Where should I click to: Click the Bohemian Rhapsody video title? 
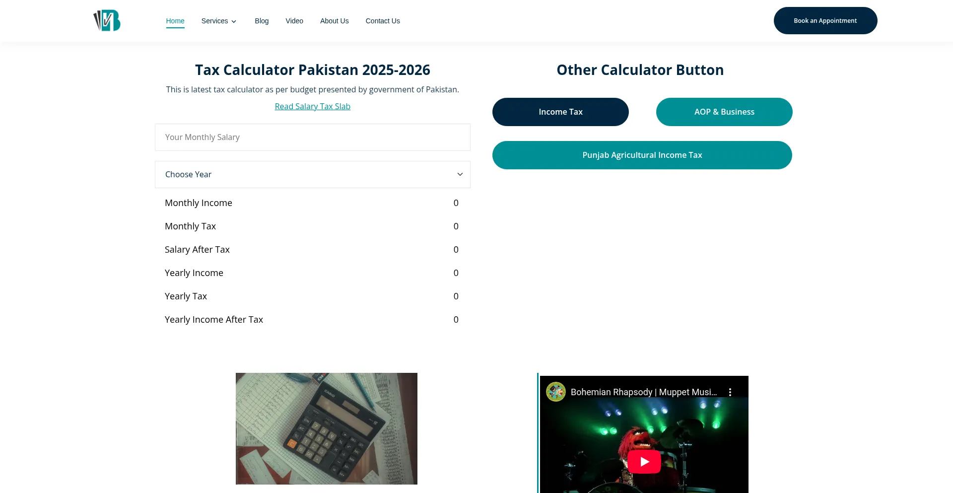coord(643,392)
